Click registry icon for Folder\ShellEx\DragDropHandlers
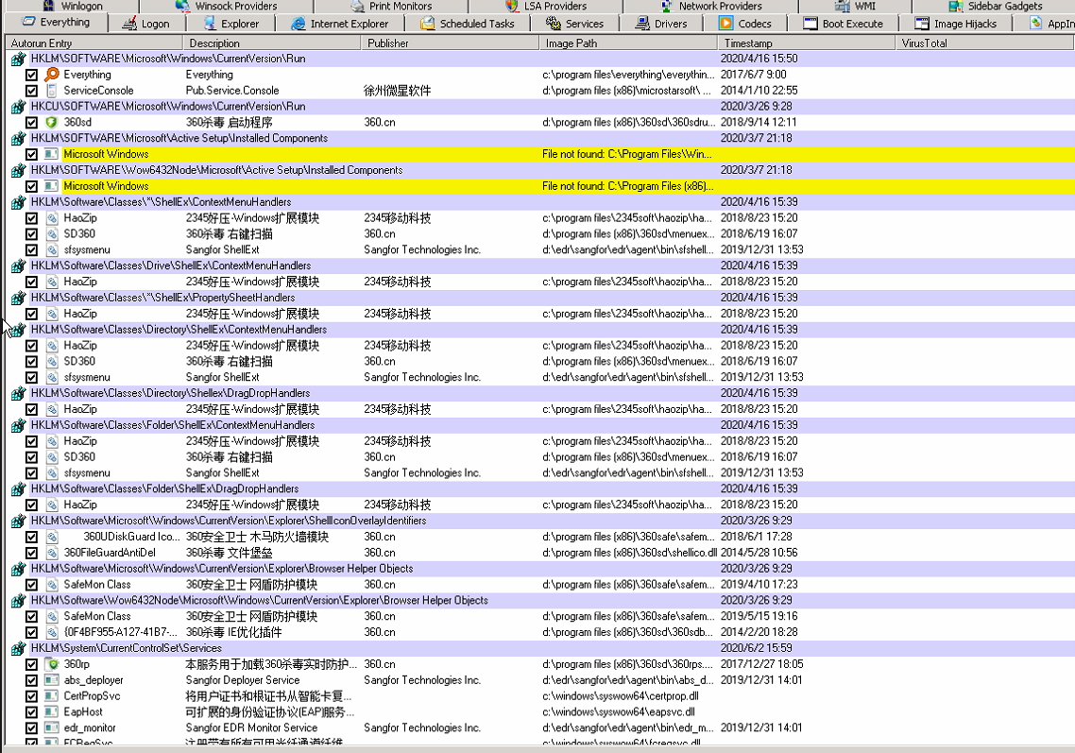Screen dimensions: 1075x753 coord(18,489)
